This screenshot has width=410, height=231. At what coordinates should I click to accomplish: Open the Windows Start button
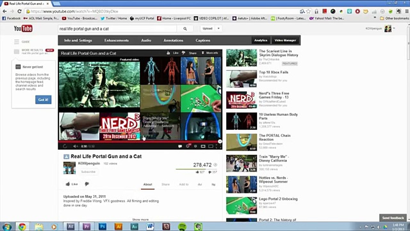6,227
